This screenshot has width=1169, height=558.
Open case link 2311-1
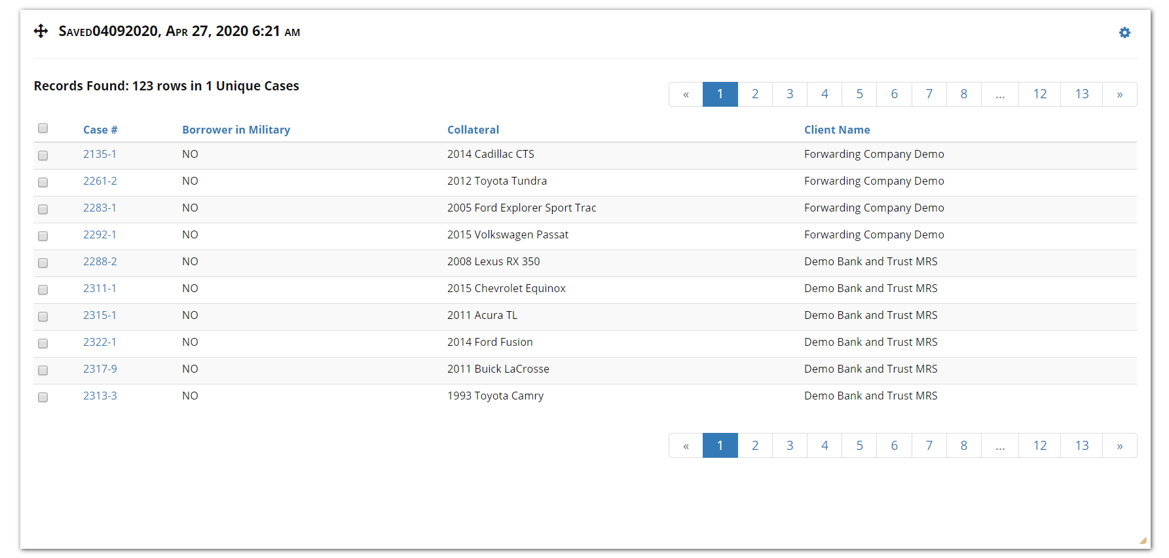pyautogui.click(x=100, y=288)
